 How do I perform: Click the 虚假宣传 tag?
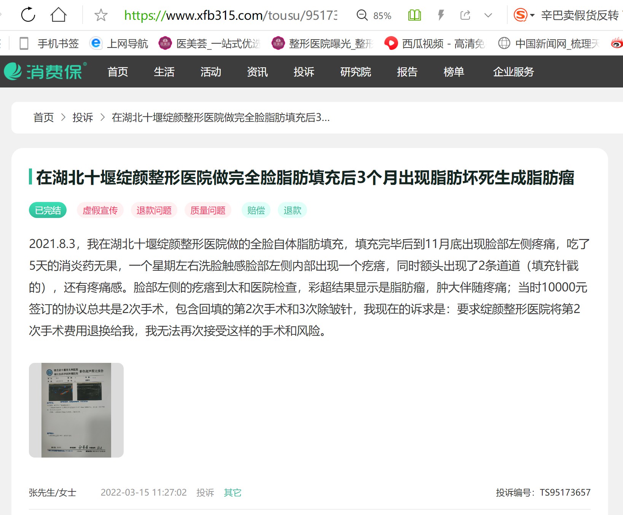tap(100, 210)
